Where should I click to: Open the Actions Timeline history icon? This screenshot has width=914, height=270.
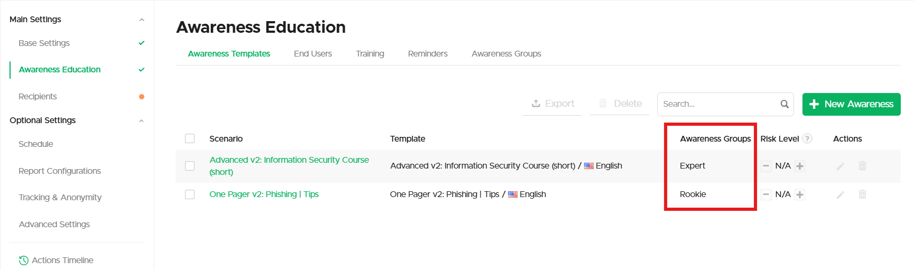point(24,260)
